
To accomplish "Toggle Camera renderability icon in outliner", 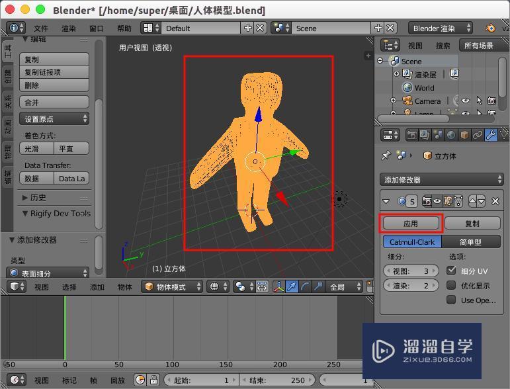I will click(491, 101).
